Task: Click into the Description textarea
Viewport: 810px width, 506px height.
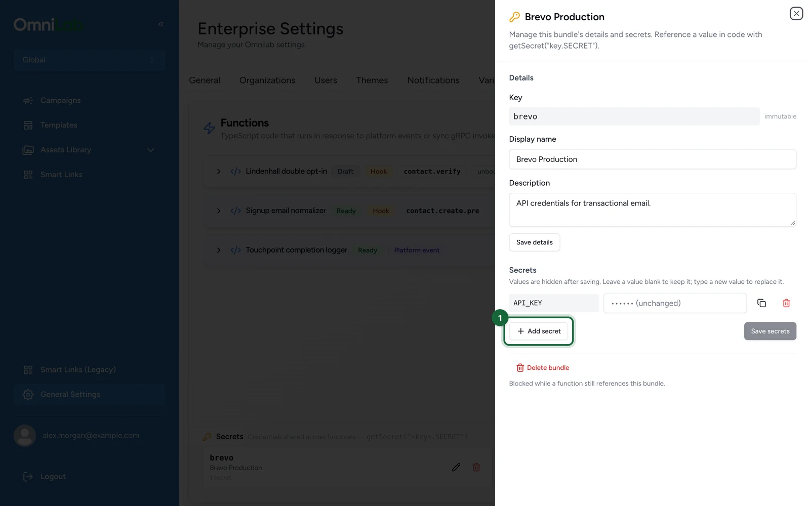Action: tap(653, 209)
